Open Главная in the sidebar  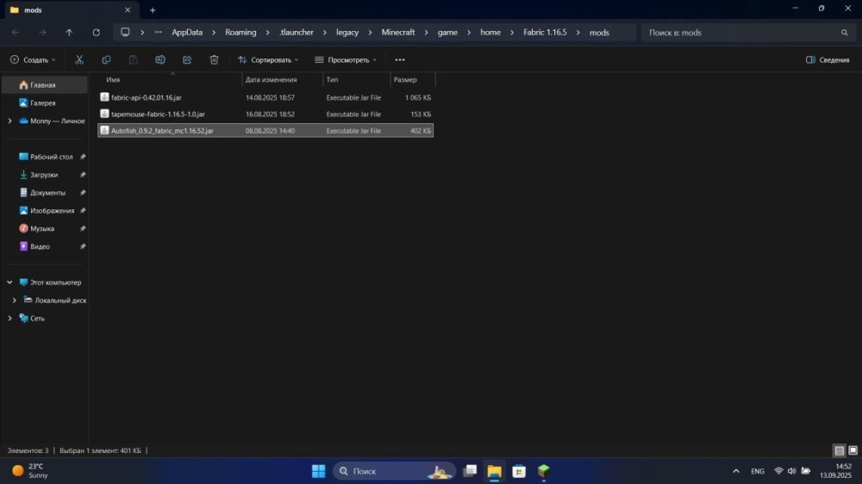pos(44,85)
